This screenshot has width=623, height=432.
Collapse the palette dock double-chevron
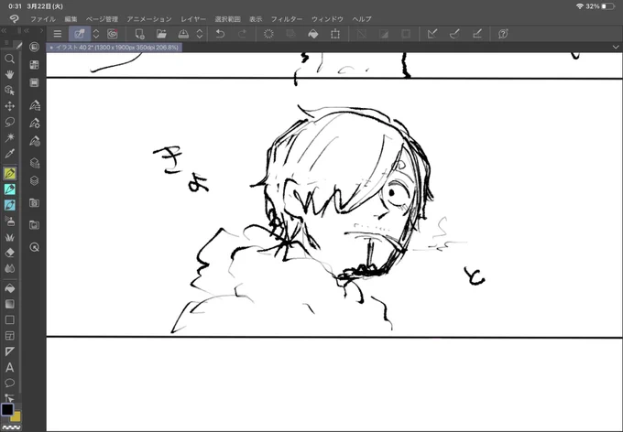pyautogui.click(x=27, y=30)
